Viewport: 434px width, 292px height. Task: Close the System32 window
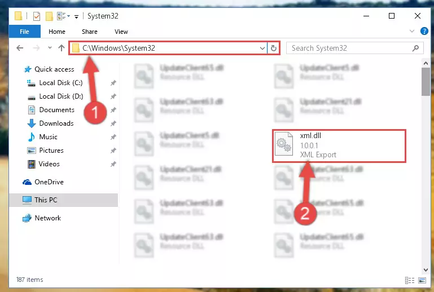[418, 16]
